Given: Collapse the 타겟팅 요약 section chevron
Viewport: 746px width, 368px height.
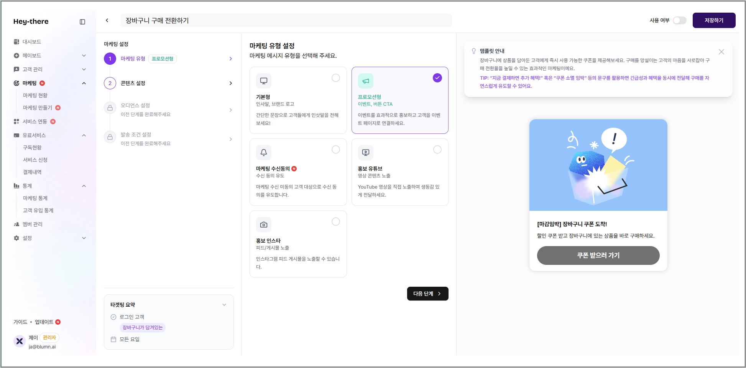Looking at the screenshot, I should click(x=224, y=305).
